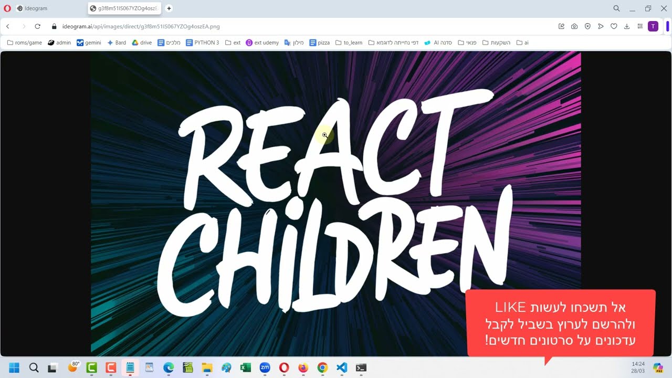Open Microsoft Edge from the taskbar
Image resolution: width=672 pixels, height=378 pixels.
tap(168, 367)
